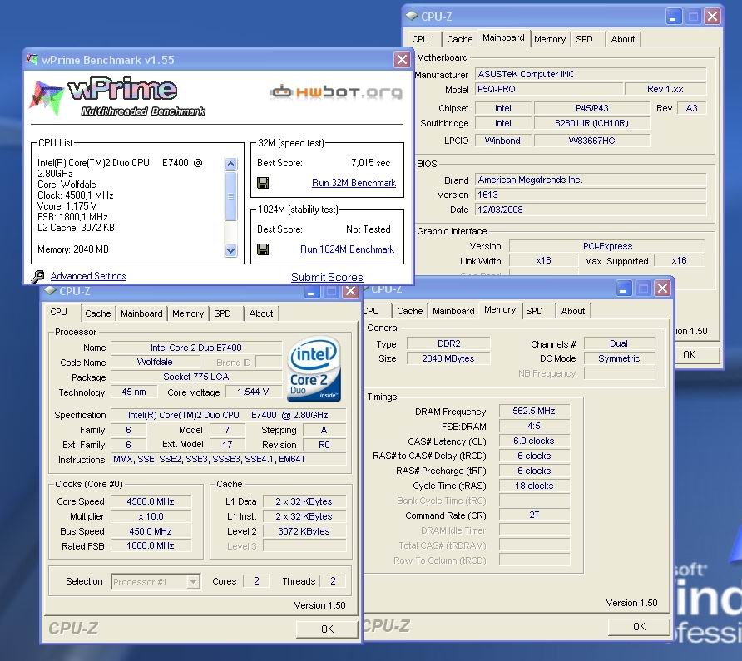This screenshot has width=742, height=661.
Task: Click CPU-Z title icon in CPU window
Action: 50,290
